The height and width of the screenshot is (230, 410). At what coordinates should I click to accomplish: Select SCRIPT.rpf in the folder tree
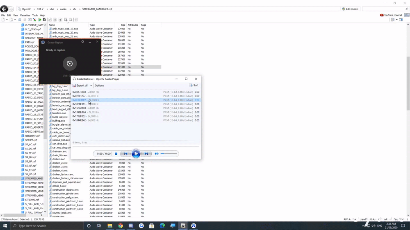[31, 140]
